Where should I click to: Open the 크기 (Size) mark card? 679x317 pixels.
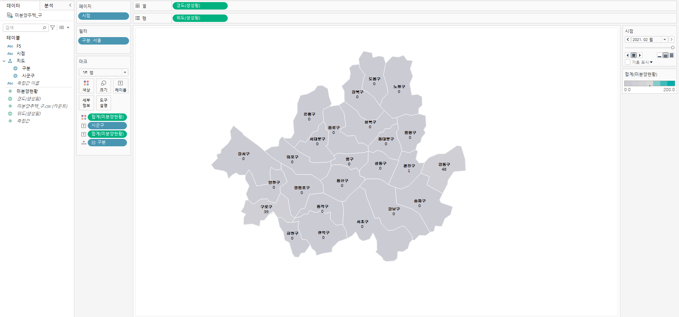[104, 86]
